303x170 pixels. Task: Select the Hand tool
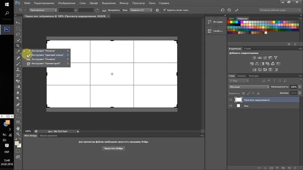point(18,128)
